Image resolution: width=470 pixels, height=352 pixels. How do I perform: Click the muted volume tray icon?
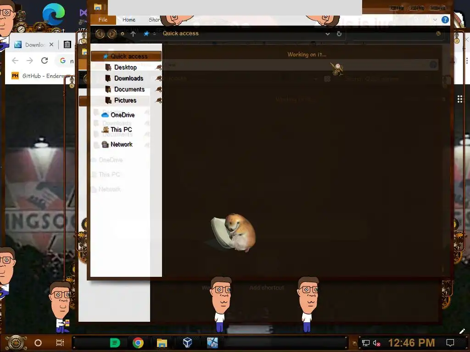coord(376,343)
